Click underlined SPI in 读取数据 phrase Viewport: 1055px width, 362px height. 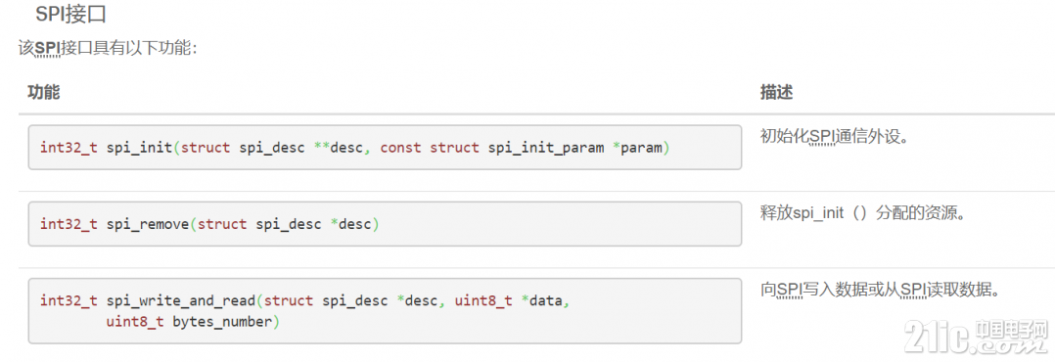914,290
